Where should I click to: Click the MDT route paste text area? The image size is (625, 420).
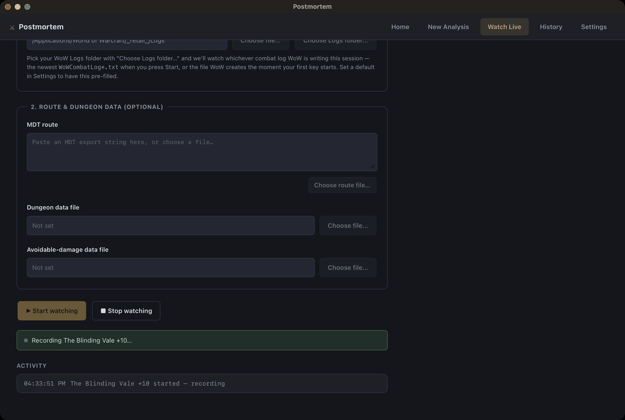coord(202,152)
